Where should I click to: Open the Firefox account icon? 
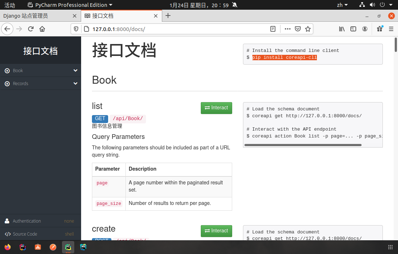pyautogui.click(x=365, y=29)
